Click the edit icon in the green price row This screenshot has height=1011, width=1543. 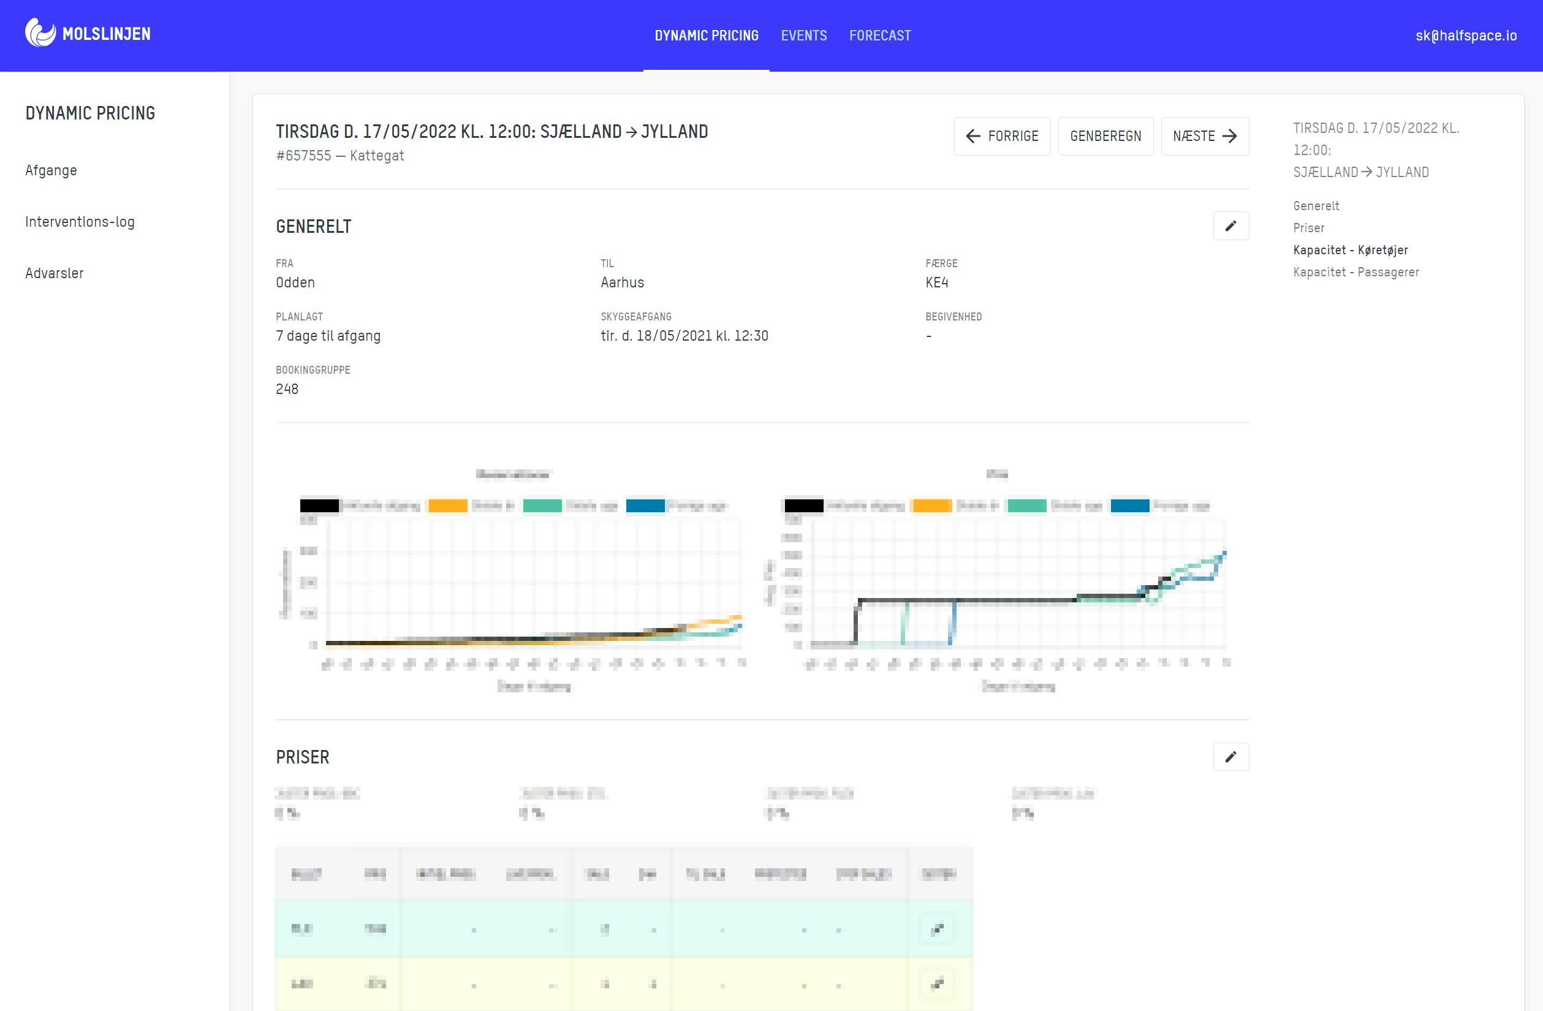[x=937, y=930]
